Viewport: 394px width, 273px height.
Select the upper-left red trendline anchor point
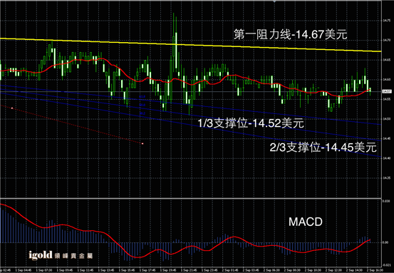point(12,108)
